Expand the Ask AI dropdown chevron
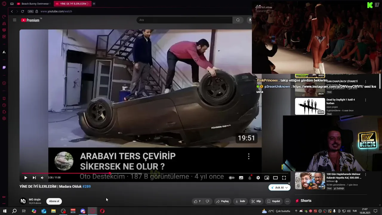This screenshot has width=382, height=215. point(286,188)
